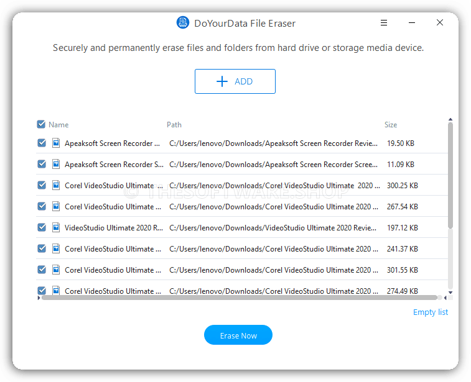
Task: Click the Path column header
Action: click(174, 125)
